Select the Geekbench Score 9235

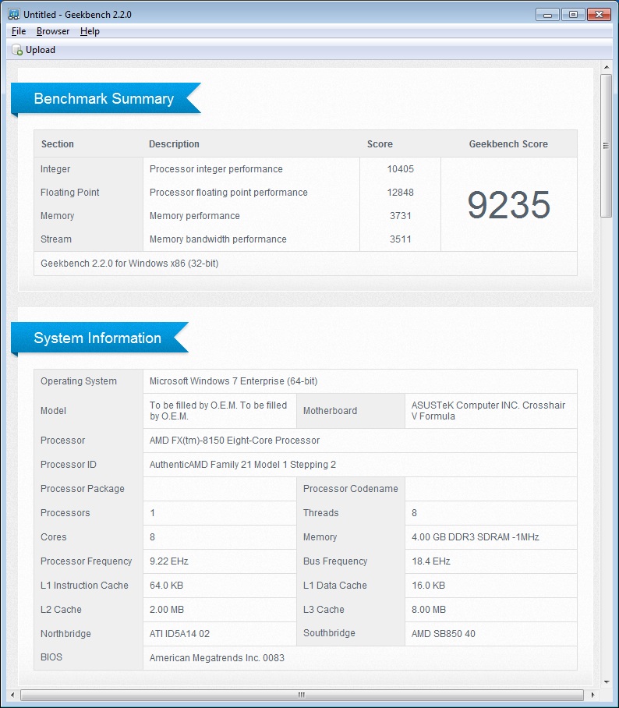[509, 205]
